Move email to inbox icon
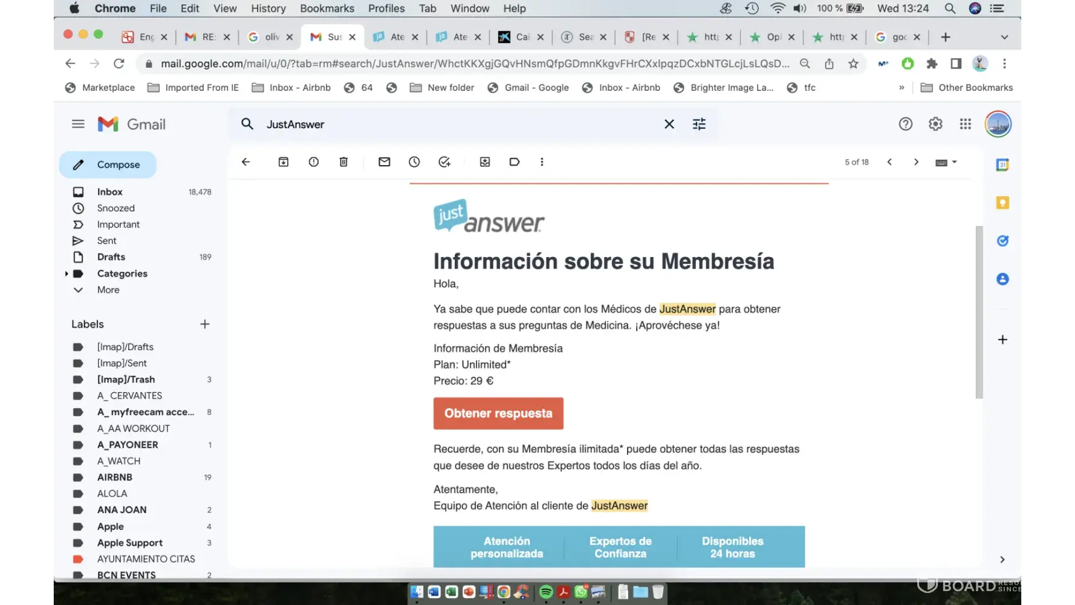Screen dimensions: 1075x605 pos(485,162)
